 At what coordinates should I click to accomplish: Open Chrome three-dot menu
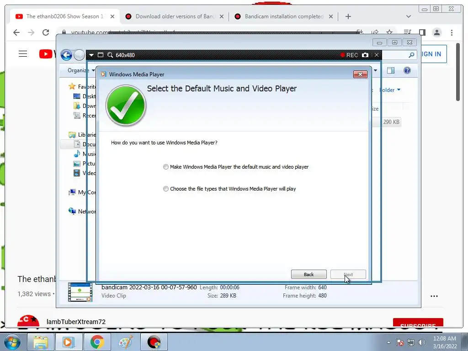(x=452, y=32)
